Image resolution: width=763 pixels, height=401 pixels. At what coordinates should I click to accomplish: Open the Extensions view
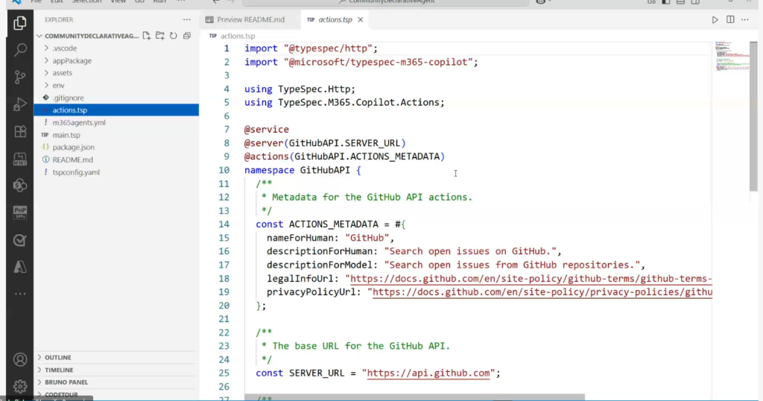pyautogui.click(x=20, y=131)
